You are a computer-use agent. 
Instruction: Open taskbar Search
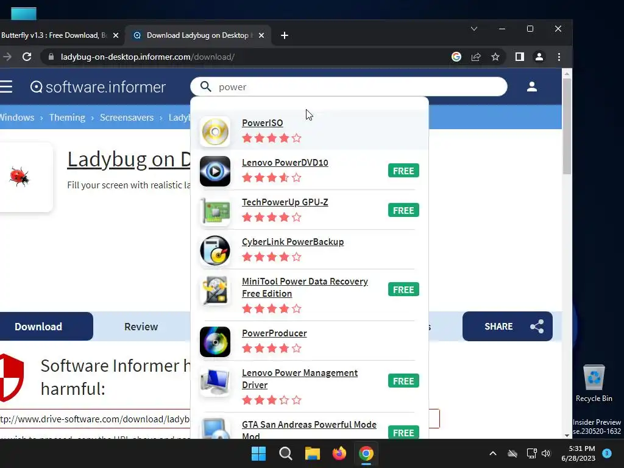click(x=285, y=453)
